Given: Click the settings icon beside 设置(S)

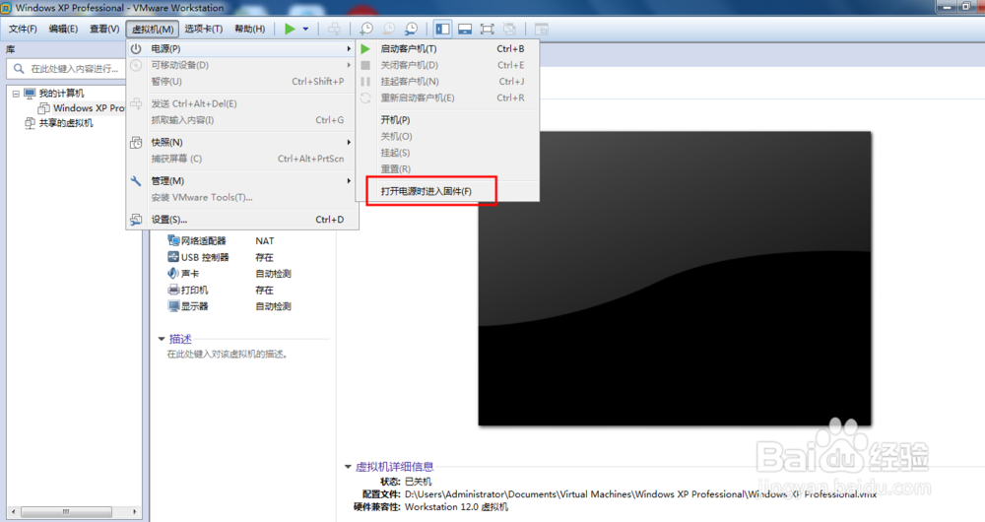Looking at the screenshot, I should tap(136, 220).
